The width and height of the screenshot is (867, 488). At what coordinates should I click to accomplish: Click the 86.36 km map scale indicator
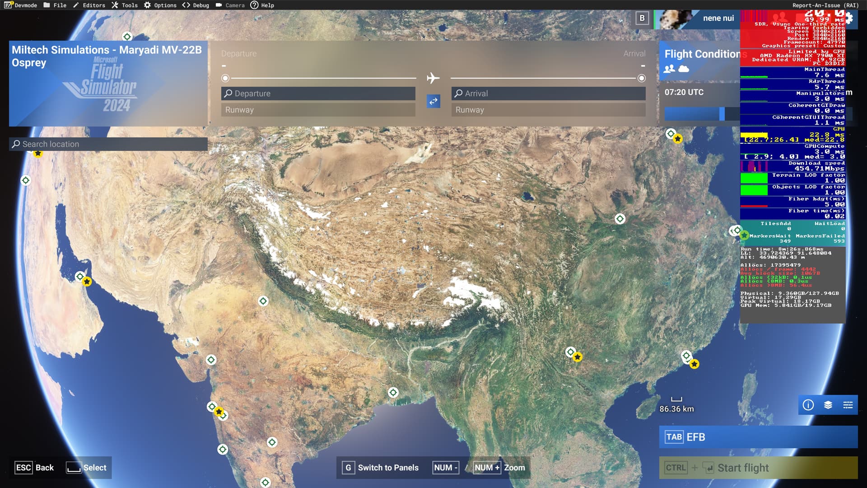tap(676, 405)
